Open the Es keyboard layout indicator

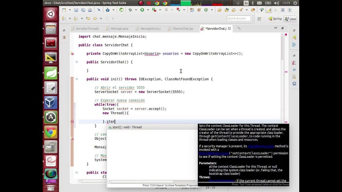pyautogui.click(x=246, y=3)
